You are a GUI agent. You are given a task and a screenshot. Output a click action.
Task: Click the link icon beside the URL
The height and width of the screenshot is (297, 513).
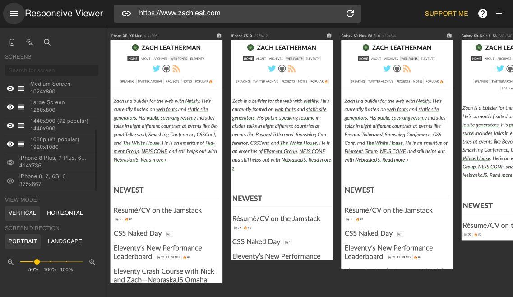126,14
